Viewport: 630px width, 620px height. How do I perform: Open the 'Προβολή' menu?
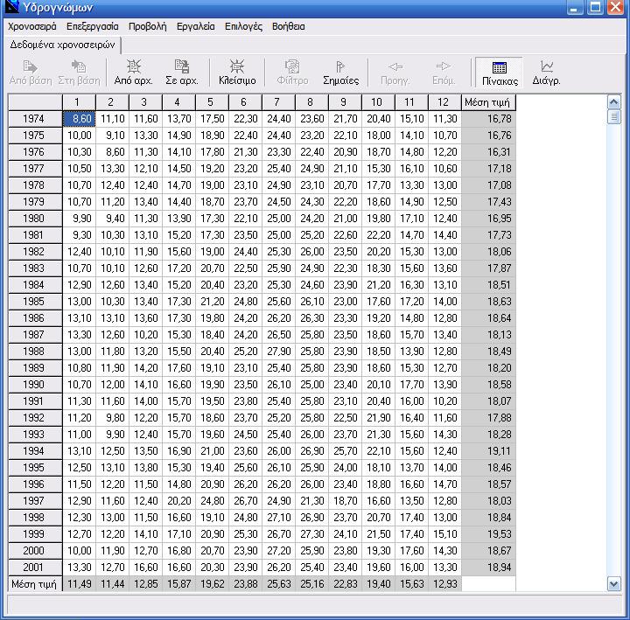pyautogui.click(x=148, y=26)
